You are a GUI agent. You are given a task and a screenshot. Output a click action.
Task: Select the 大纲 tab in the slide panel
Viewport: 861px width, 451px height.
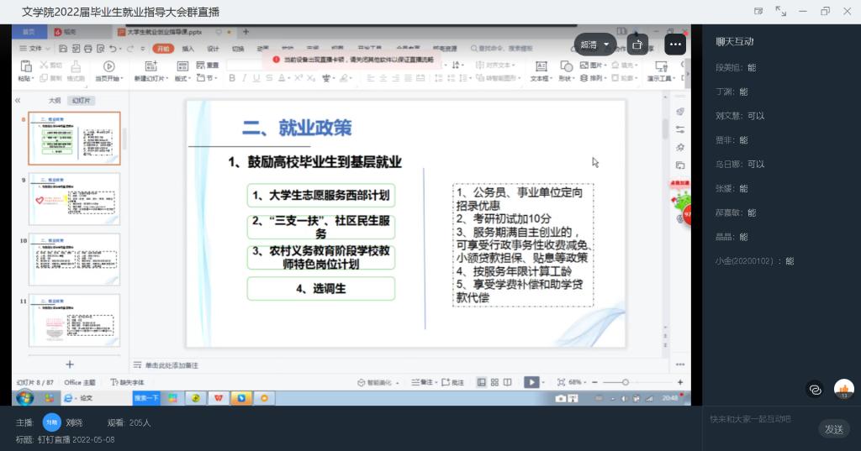[54, 100]
